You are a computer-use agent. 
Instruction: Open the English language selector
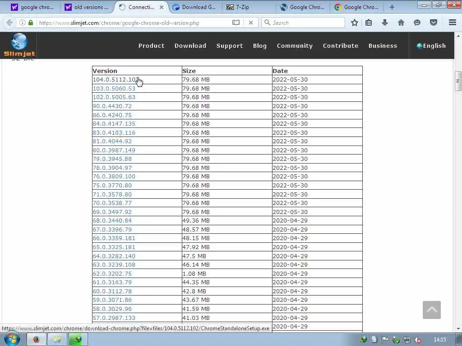click(431, 46)
